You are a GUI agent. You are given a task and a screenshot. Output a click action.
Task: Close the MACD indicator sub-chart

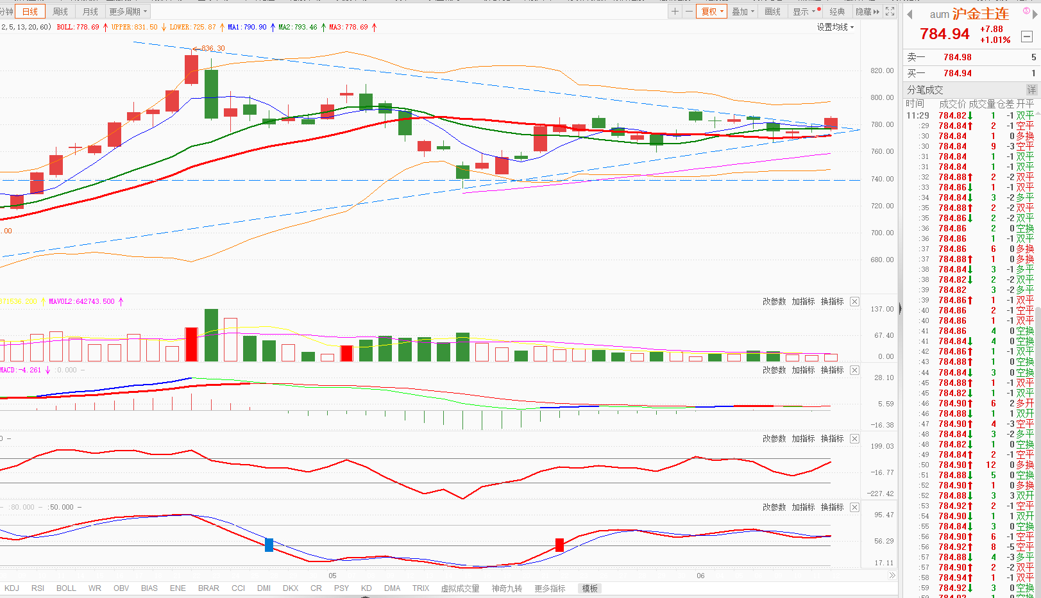[854, 370]
